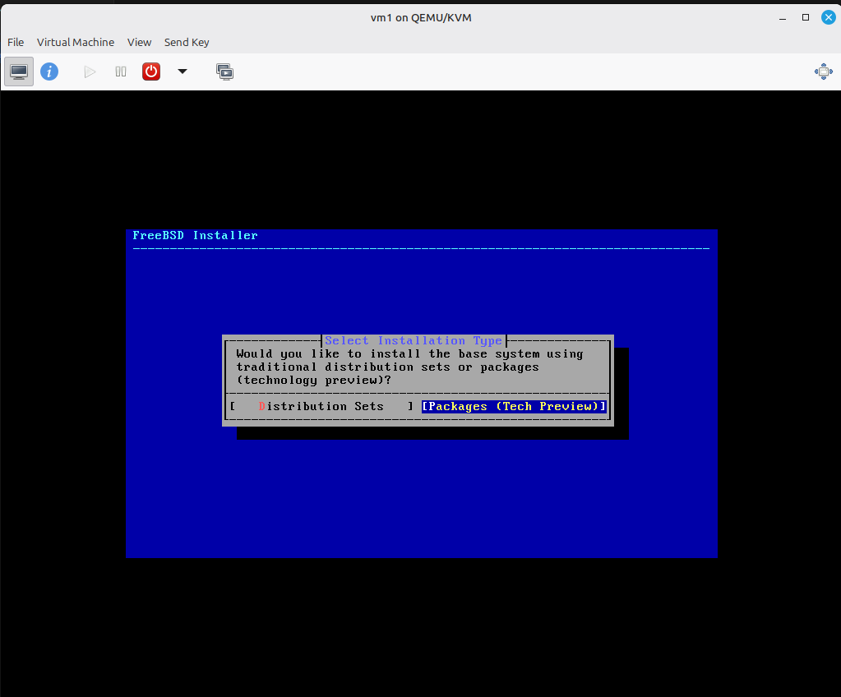Pause the virtual machine
Viewport: 841px width, 697px height.
121,72
